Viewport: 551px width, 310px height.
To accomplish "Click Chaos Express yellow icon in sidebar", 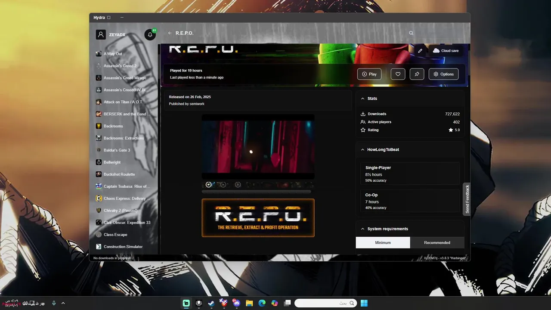I will [99, 198].
